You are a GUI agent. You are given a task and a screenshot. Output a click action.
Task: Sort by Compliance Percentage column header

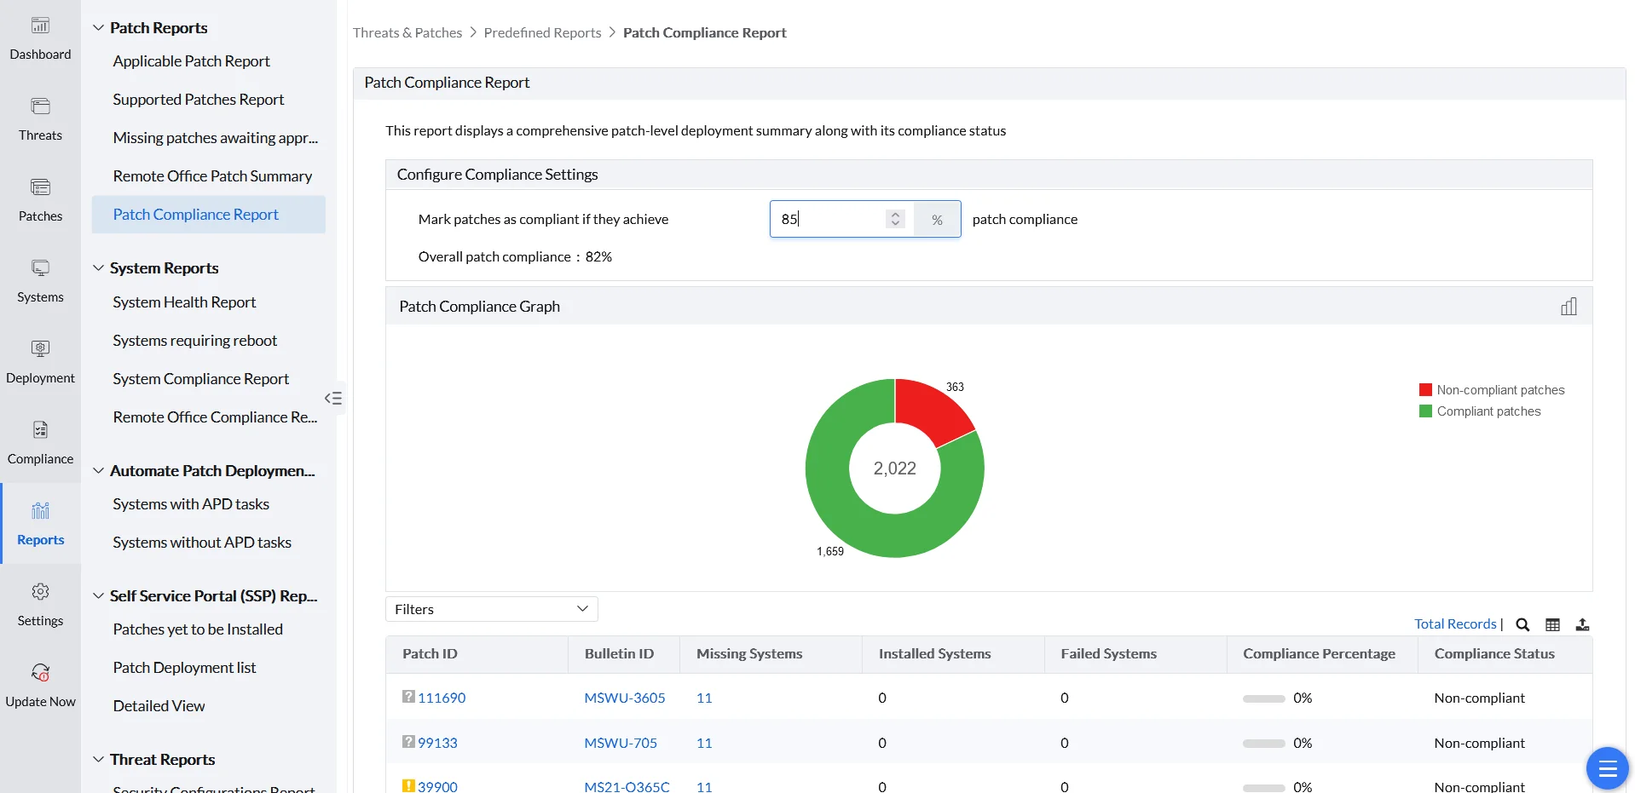1319,653
